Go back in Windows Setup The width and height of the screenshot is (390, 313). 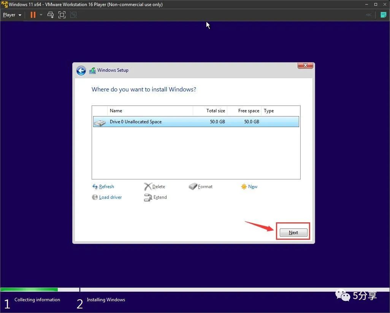coord(81,71)
